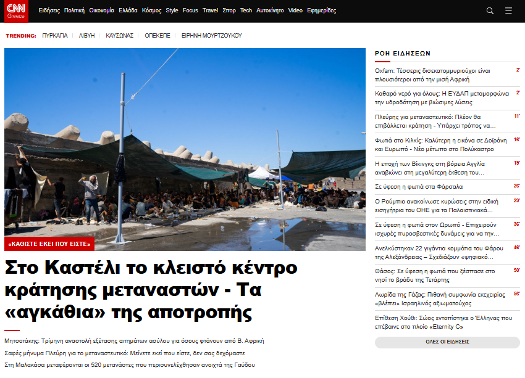The height and width of the screenshot is (378, 525).
Task: Open the Μαλακάσα 520 migrants story
Action: [130, 364]
